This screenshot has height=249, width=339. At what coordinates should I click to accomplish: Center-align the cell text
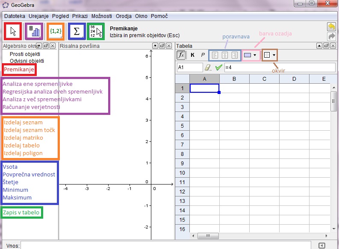tap(224, 55)
